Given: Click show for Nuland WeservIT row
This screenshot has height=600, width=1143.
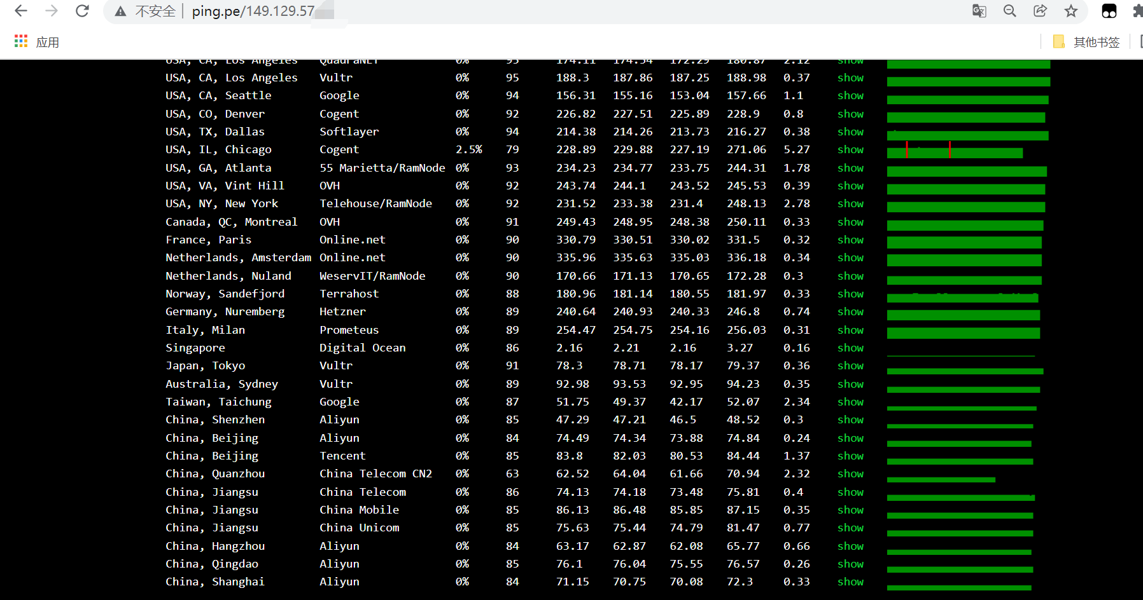Looking at the screenshot, I should pos(850,276).
